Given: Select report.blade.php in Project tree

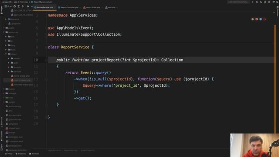Looking at the screenshot, I should click(x=20, y=80).
